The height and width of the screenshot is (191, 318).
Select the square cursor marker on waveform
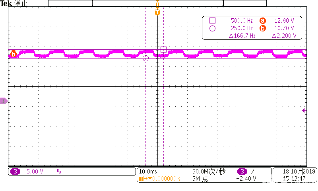click(x=163, y=49)
